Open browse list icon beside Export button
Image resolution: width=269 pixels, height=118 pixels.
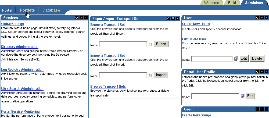tap(150, 44)
